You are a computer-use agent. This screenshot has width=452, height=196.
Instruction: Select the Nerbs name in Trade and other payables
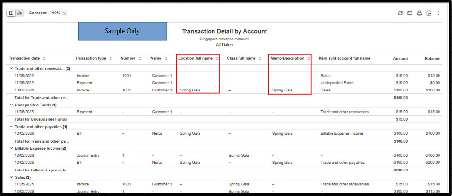pos(157,134)
